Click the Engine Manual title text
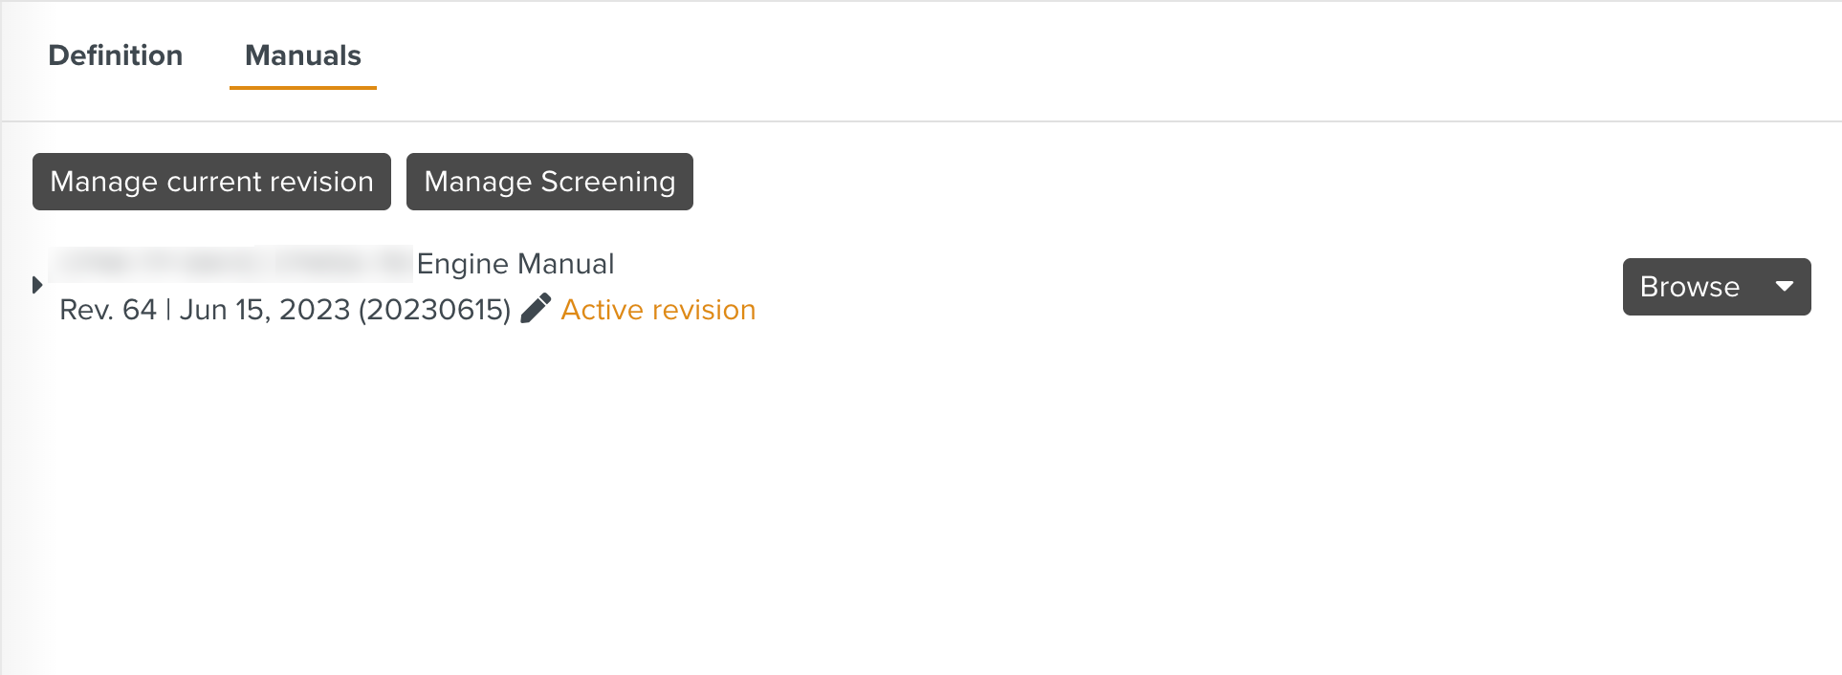Image resolution: width=1842 pixels, height=675 pixels. click(x=515, y=264)
